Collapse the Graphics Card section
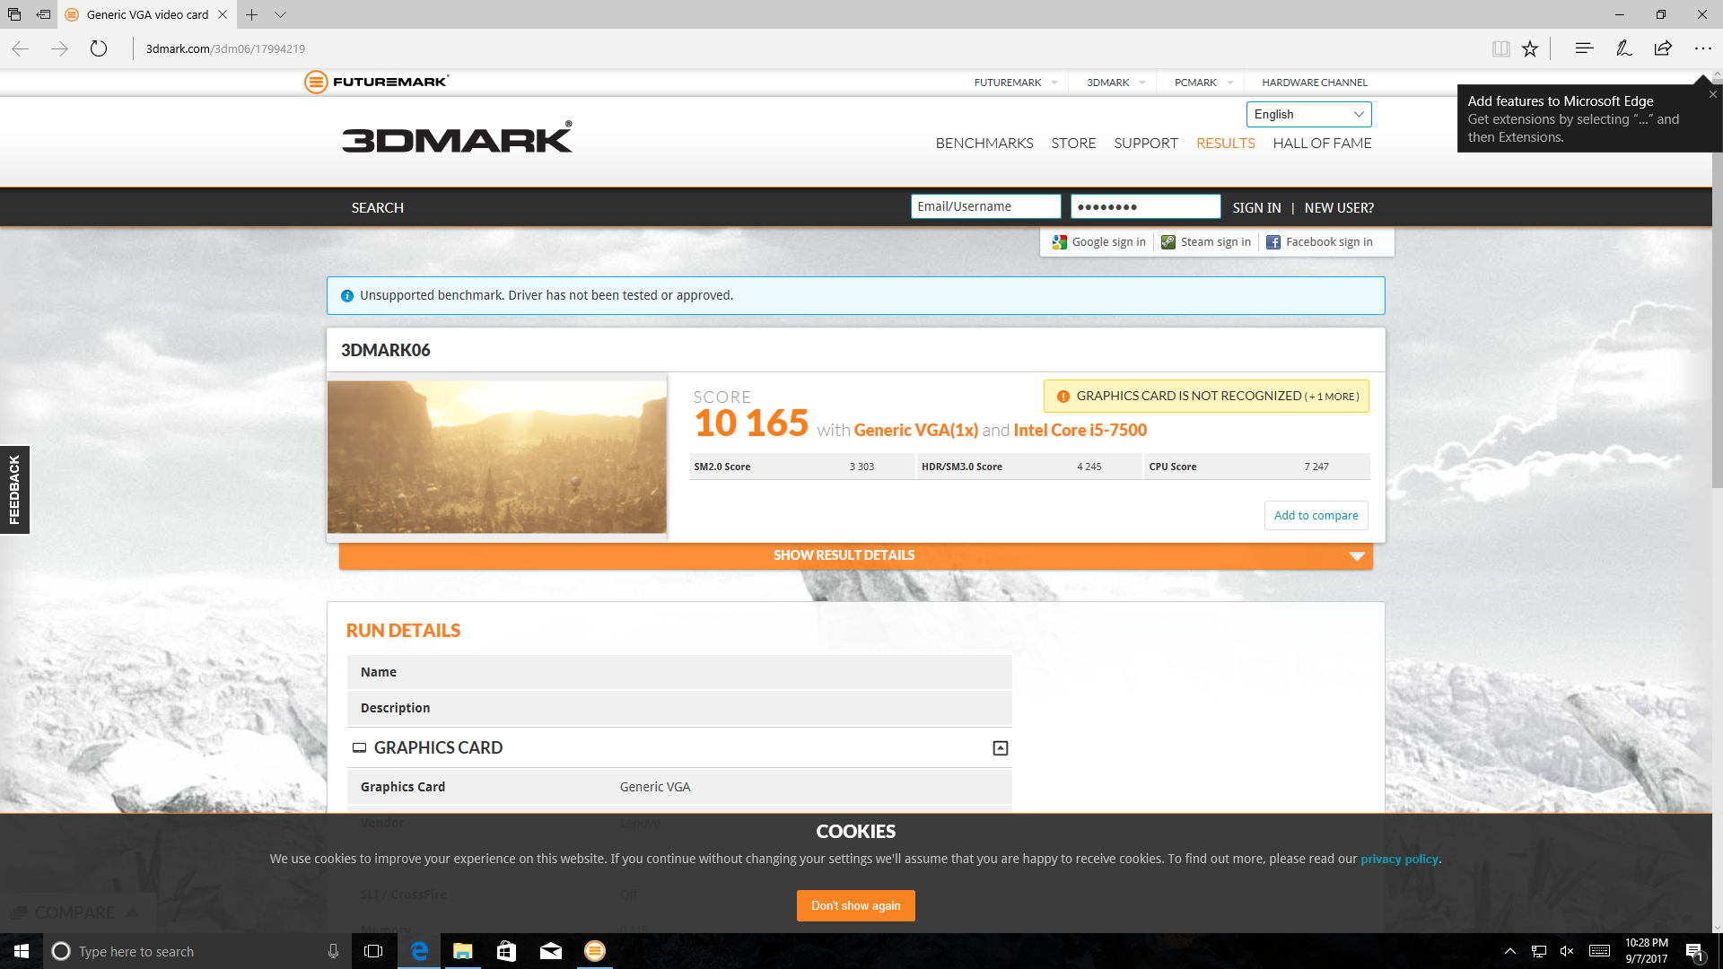This screenshot has height=969, width=1723. point(1000,748)
